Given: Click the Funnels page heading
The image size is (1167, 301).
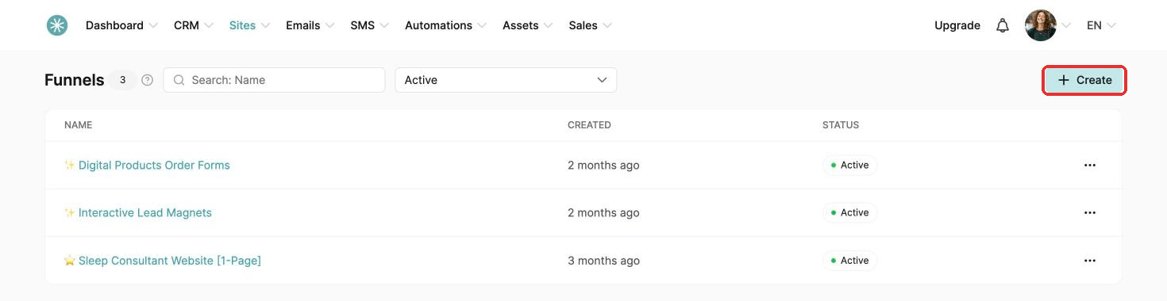Looking at the screenshot, I should tap(75, 80).
